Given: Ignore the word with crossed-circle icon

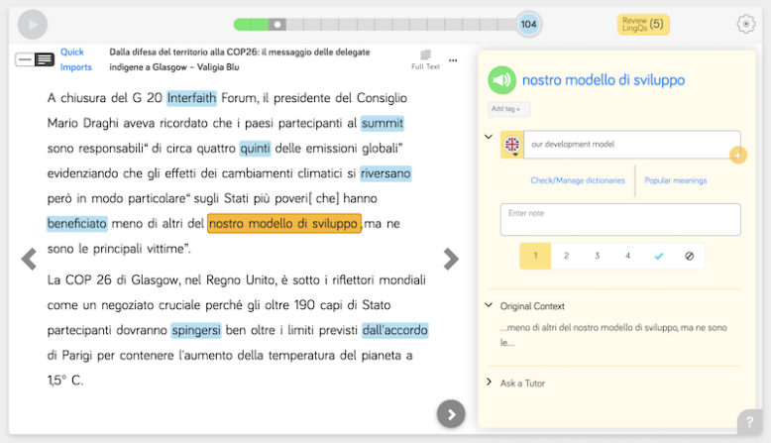Looking at the screenshot, I should coord(690,256).
